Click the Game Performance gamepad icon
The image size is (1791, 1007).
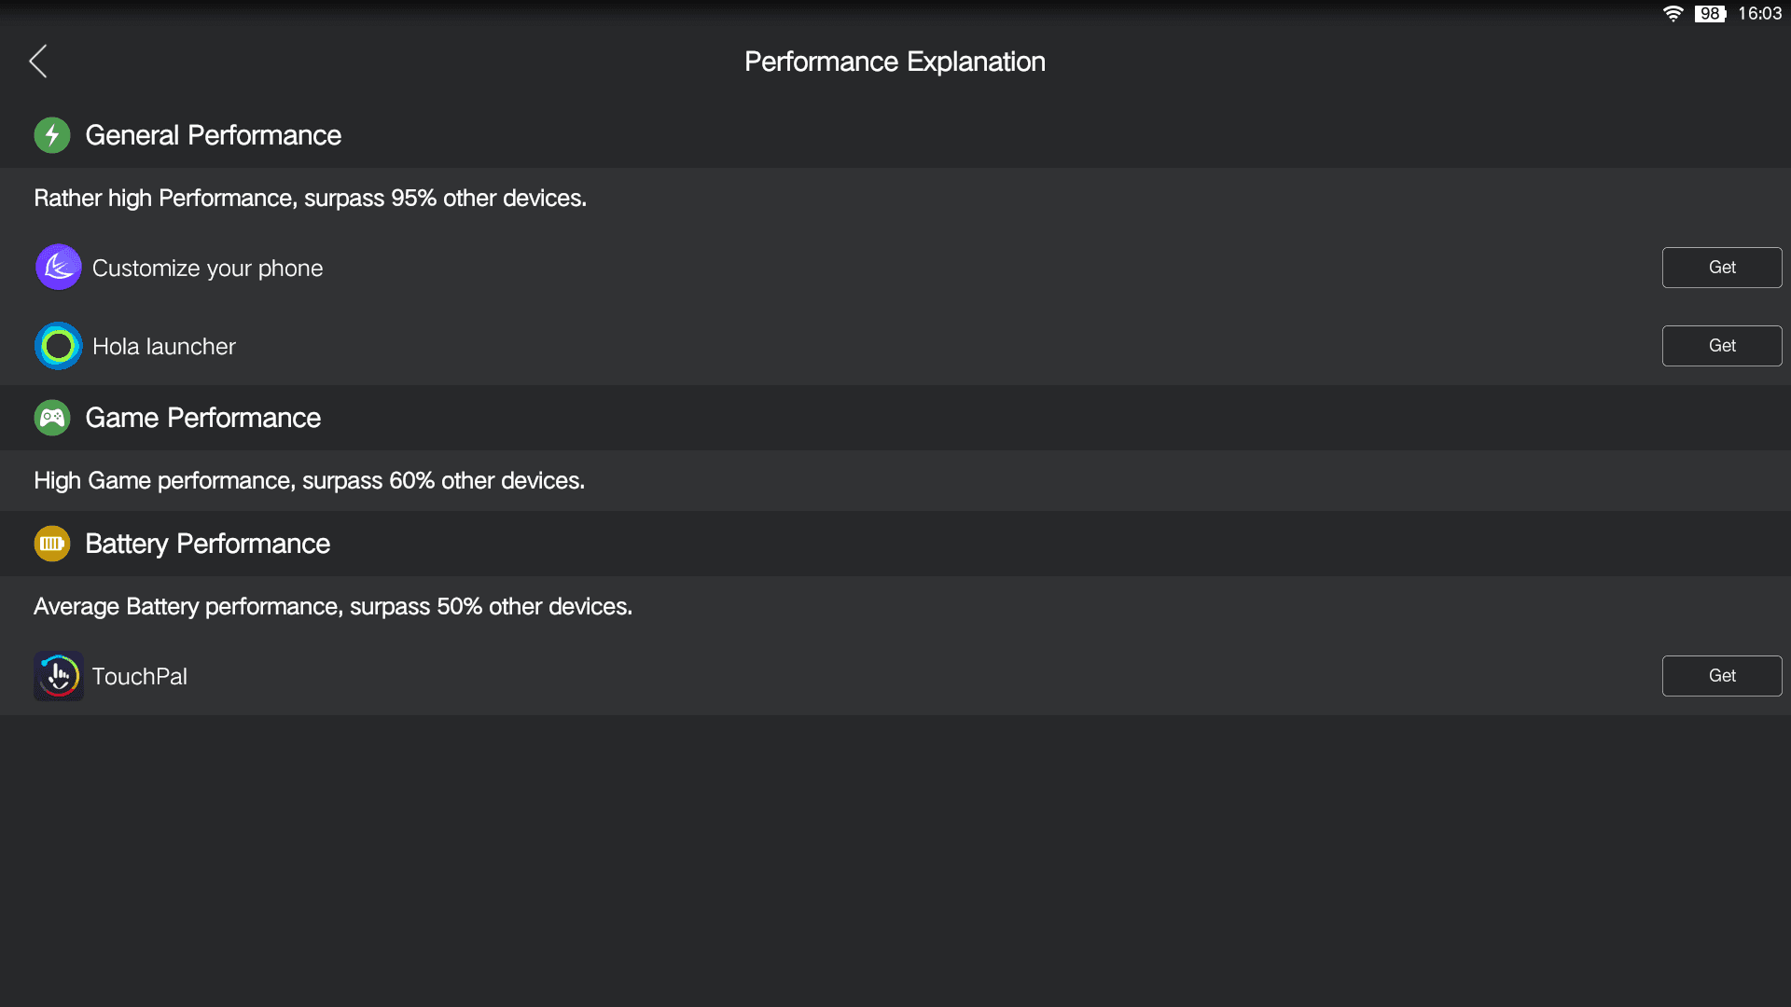(52, 418)
